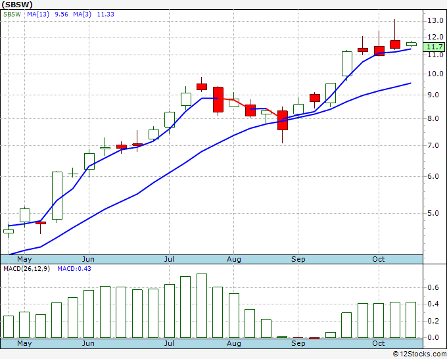Click Jul on the price chart axis

[x=169, y=259]
